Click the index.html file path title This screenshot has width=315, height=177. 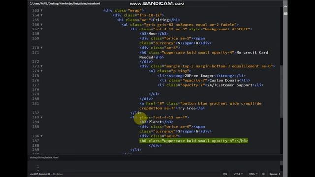[x=64, y=3]
